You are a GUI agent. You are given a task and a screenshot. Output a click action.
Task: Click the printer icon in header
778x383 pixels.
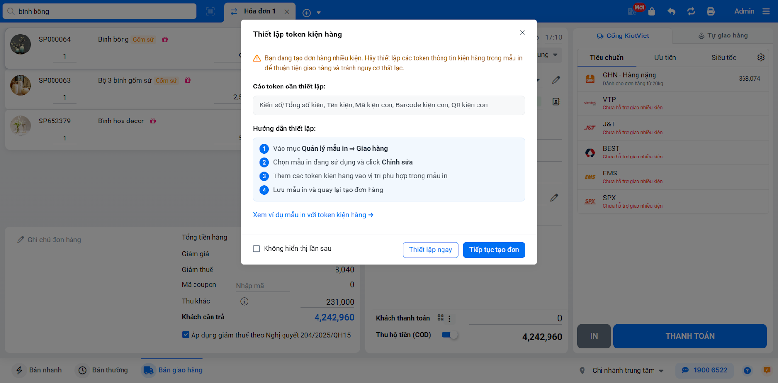coord(710,11)
